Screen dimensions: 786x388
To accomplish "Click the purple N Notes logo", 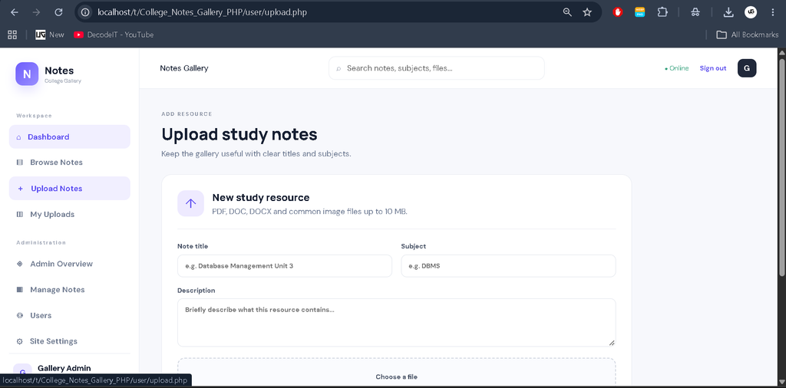I will point(27,74).
